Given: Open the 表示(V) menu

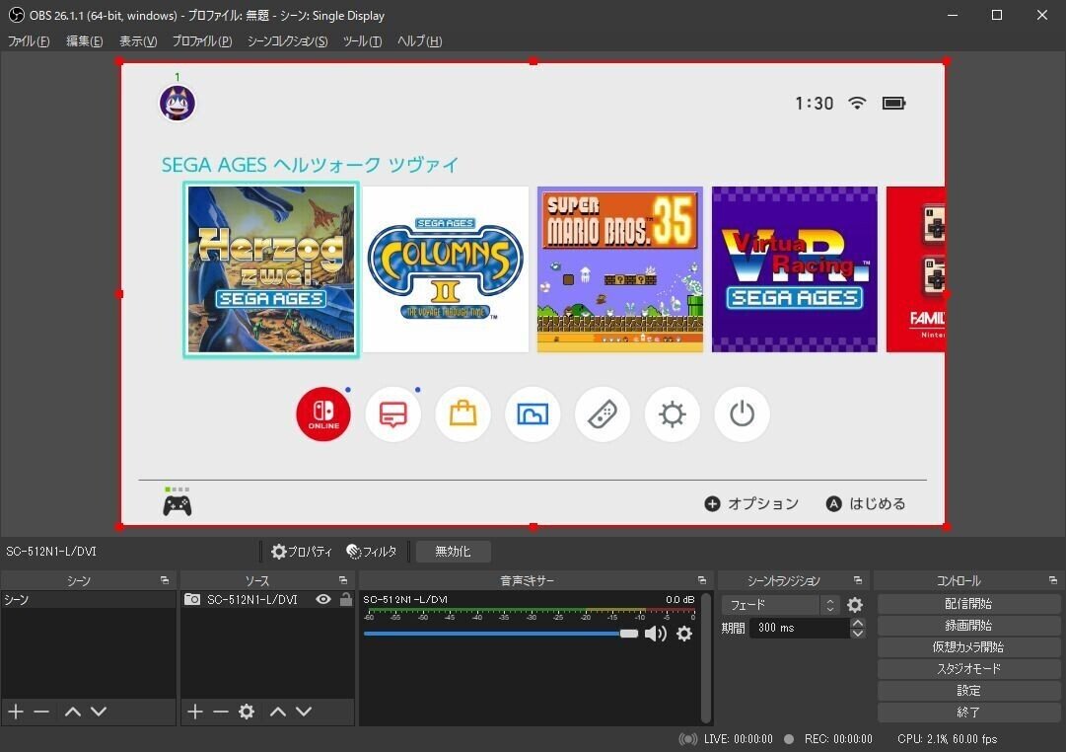Looking at the screenshot, I should 138,40.
